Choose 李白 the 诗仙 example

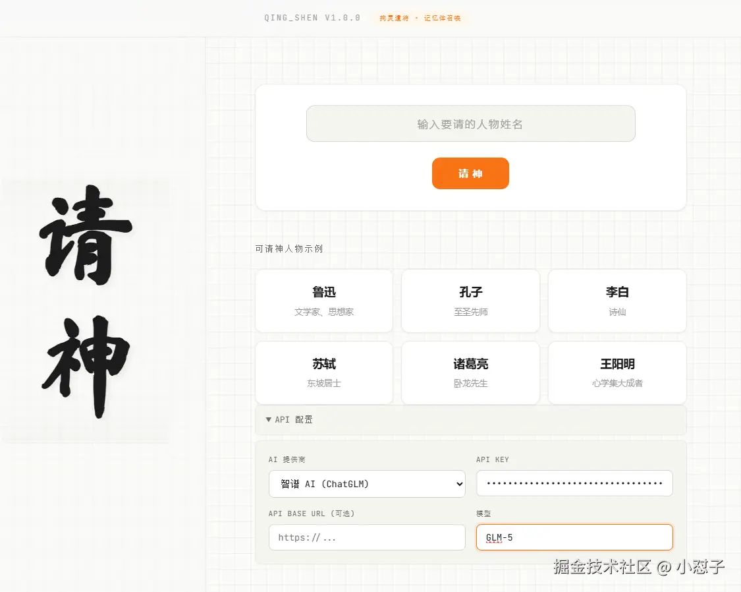(x=617, y=301)
